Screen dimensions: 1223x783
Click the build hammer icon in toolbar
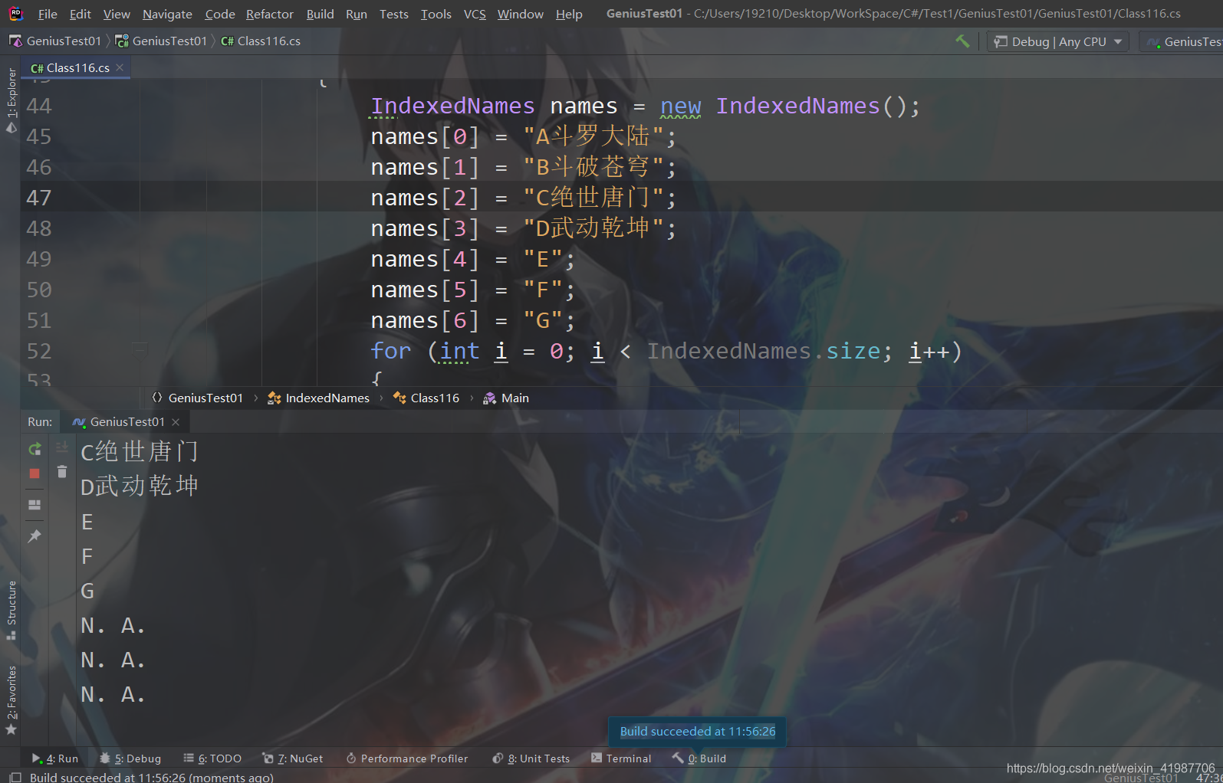click(x=962, y=41)
